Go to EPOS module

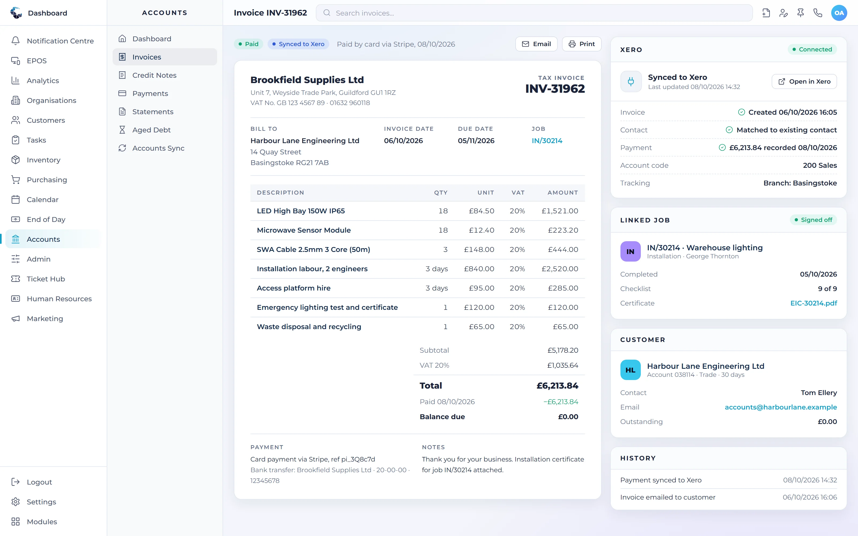pos(53,61)
